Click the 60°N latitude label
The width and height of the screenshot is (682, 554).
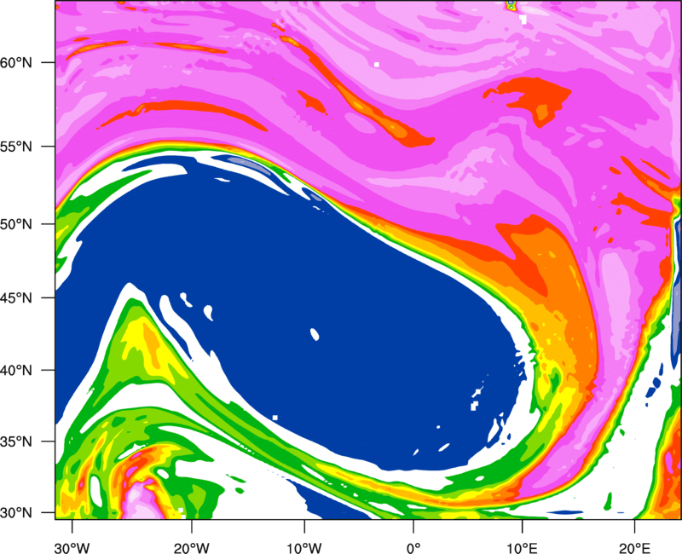click(x=16, y=62)
